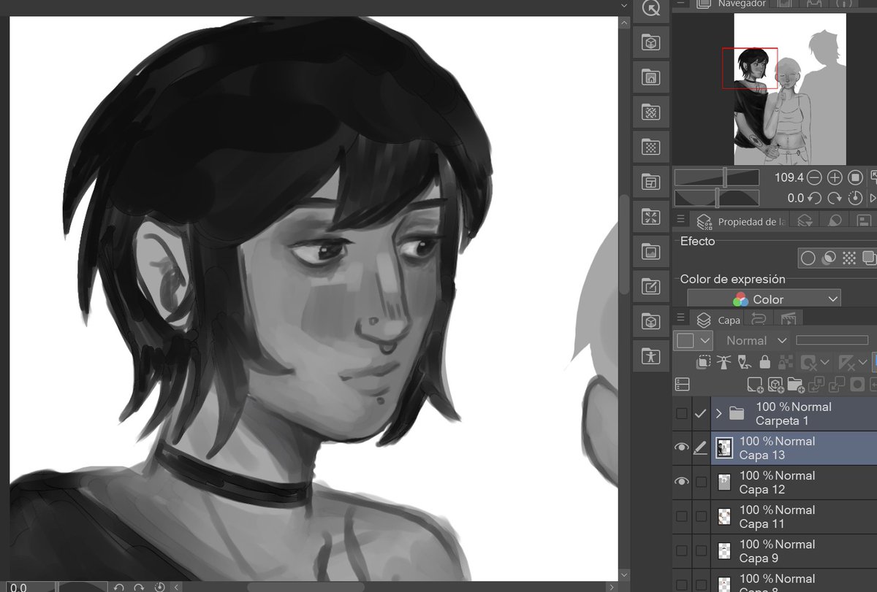
Task: Hide the Capa 13 layer
Action: 683,447
